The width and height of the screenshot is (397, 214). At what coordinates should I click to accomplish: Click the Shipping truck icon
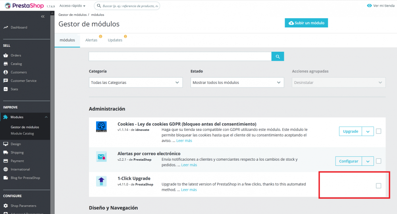click(6, 152)
